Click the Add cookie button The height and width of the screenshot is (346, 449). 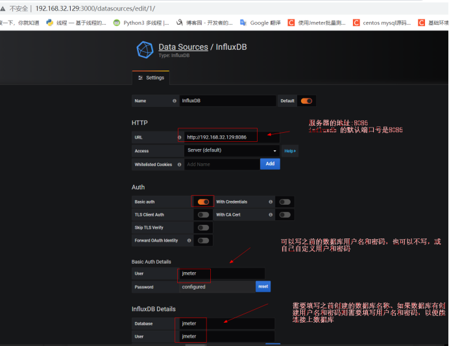tap(270, 164)
